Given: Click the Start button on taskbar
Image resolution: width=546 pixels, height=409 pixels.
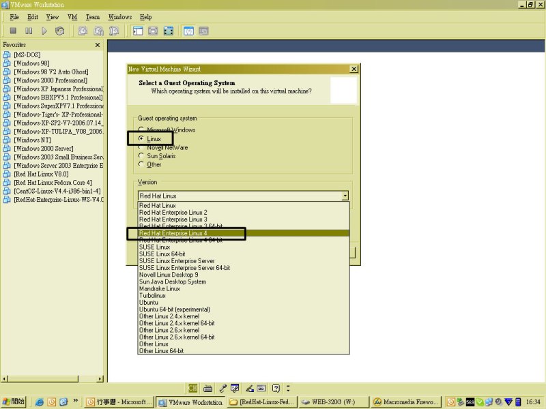Looking at the screenshot, I should (14, 402).
